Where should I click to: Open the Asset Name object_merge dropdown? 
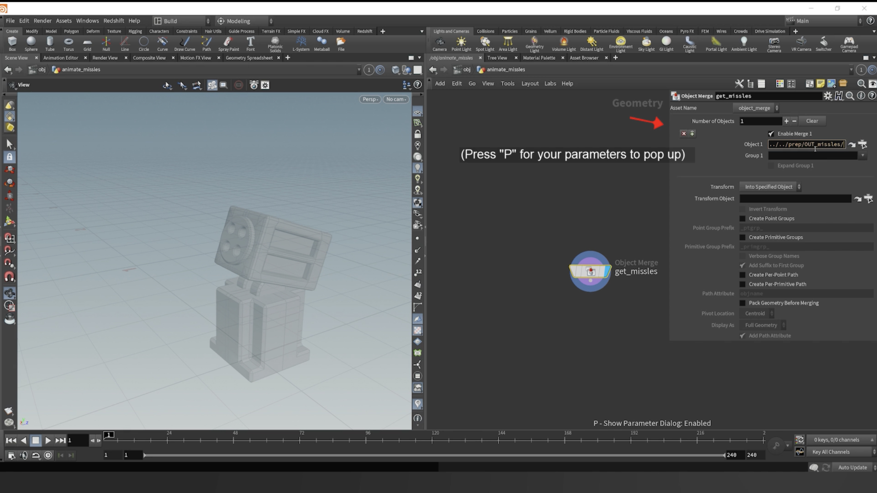click(x=756, y=108)
